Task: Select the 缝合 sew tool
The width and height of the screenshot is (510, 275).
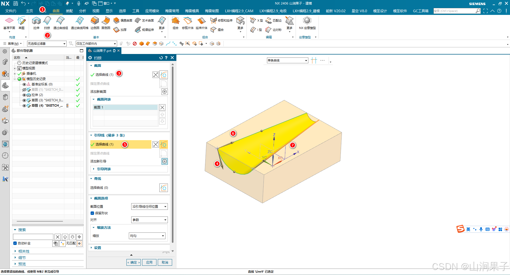Action: tap(217, 30)
